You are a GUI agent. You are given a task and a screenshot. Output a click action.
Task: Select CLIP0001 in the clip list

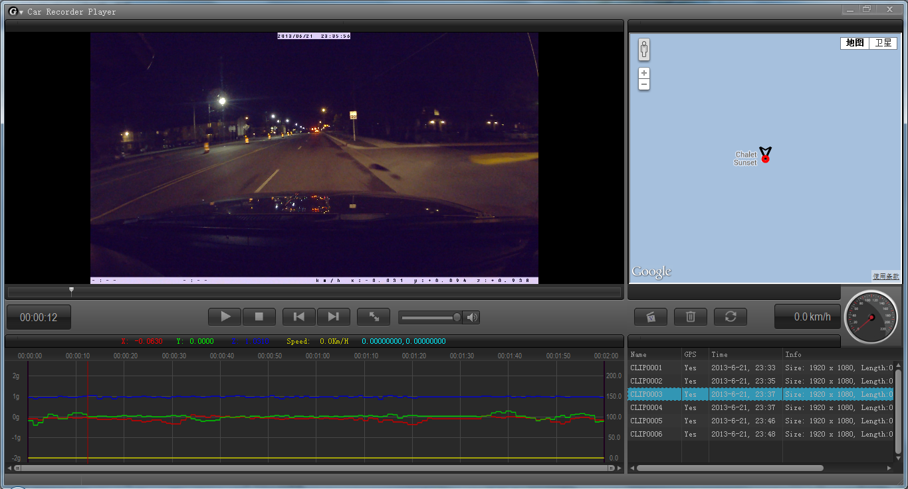[x=646, y=368]
